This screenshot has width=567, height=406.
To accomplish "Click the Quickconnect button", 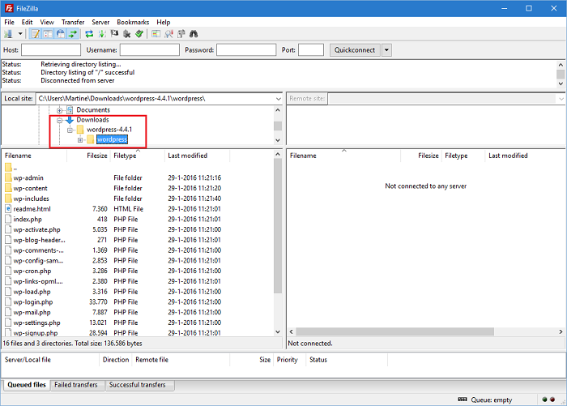I will click(355, 50).
